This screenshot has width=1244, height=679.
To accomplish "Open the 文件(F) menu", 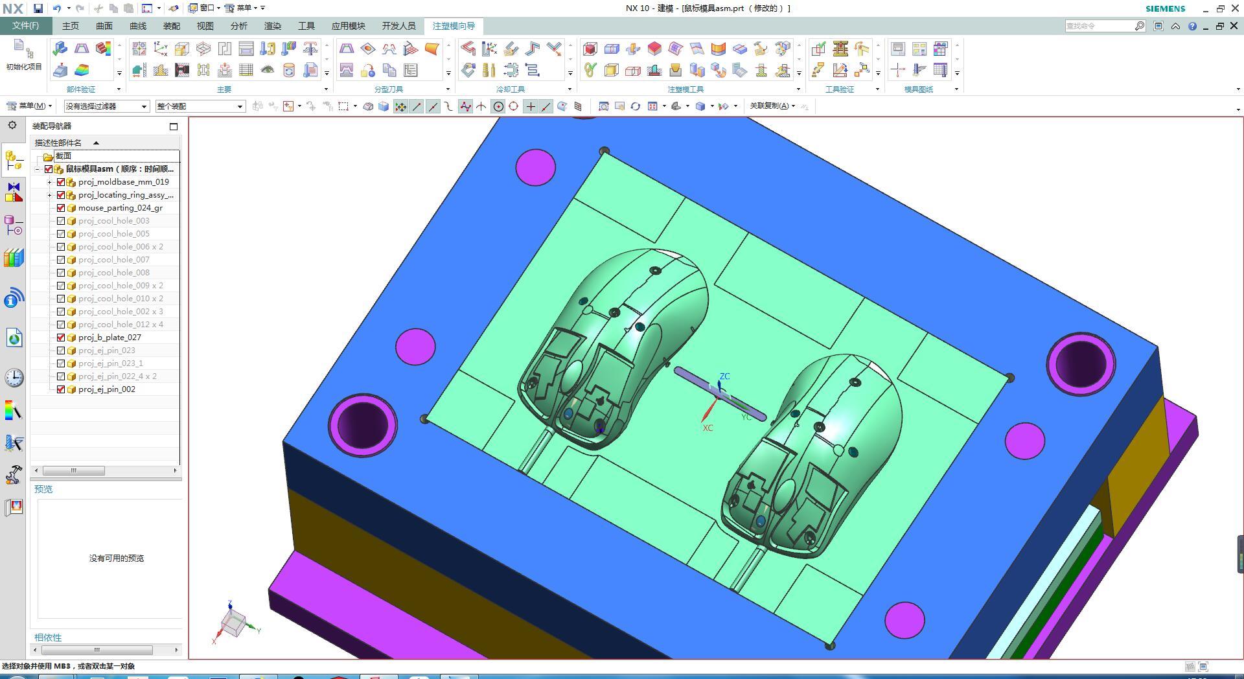I will pos(26,26).
